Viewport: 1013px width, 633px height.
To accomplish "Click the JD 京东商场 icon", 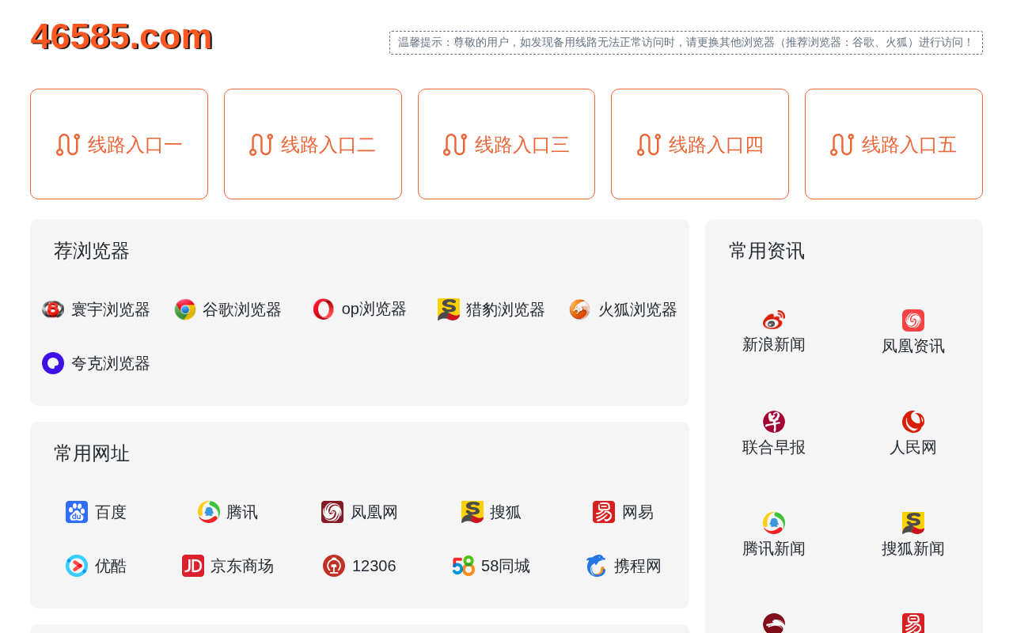I will click(193, 566).
